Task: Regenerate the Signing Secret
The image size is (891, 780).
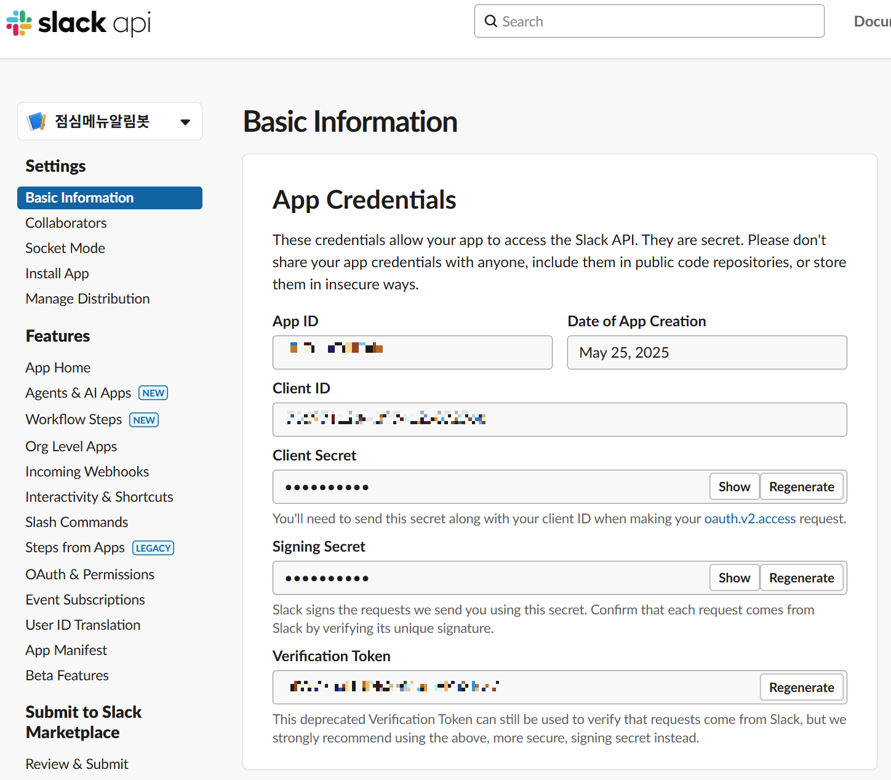Action: coord(802,578)
